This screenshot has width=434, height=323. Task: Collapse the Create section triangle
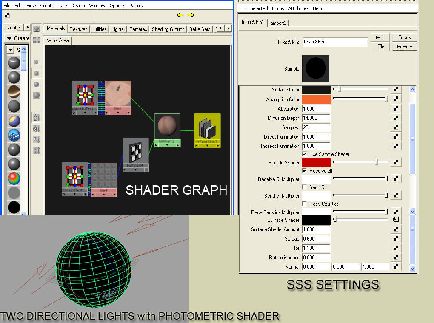[9, 38]
